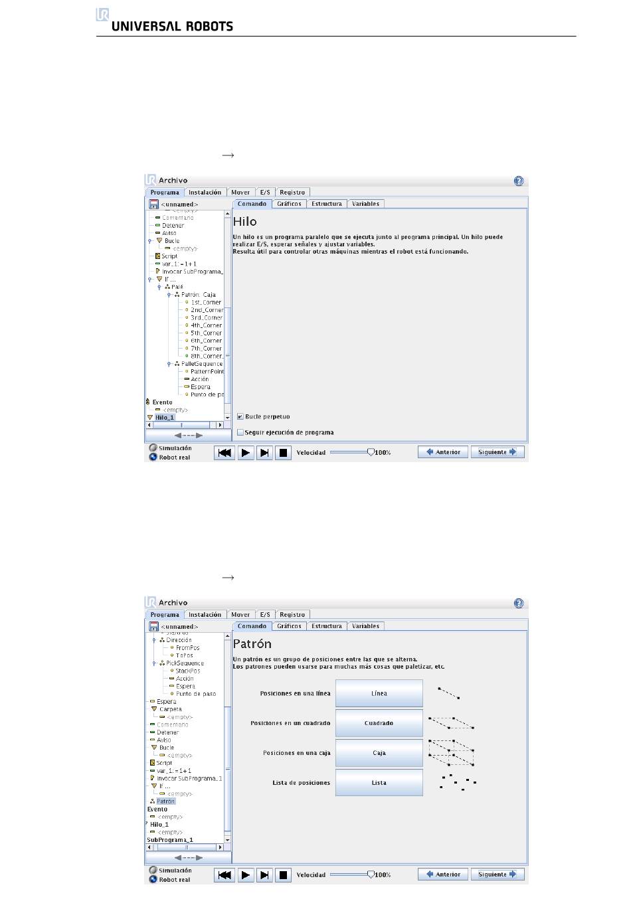Collapse the Patrón: Caja node expander
631x915 pixels.
coord(169,295)
